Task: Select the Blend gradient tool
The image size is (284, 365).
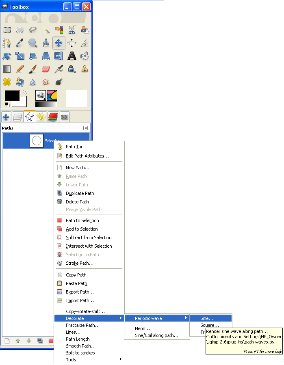Action: point(7,69)
